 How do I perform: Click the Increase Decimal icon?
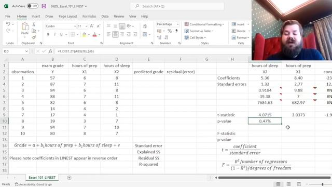click(x=159, y=37)
